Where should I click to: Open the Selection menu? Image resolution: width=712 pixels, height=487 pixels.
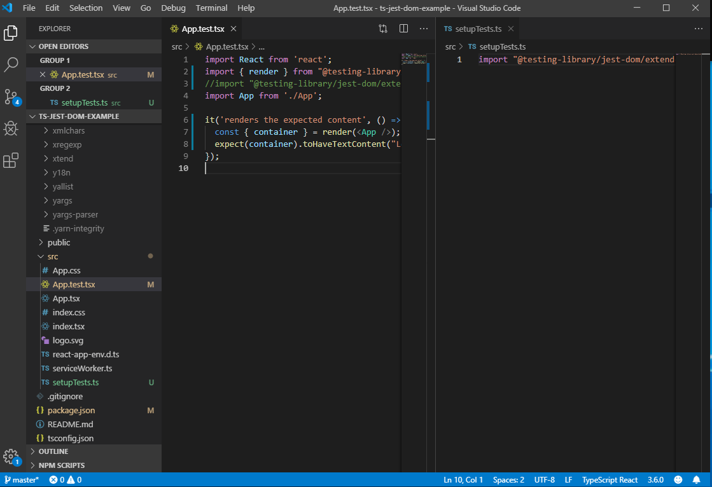point(86,8)
